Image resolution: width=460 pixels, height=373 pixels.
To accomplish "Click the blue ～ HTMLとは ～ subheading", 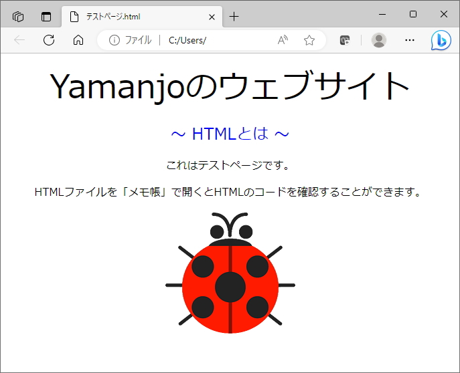I will coord(230,134).
